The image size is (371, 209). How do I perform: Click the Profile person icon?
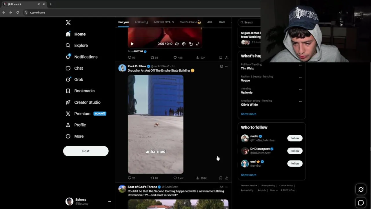[x=68, y=125]
